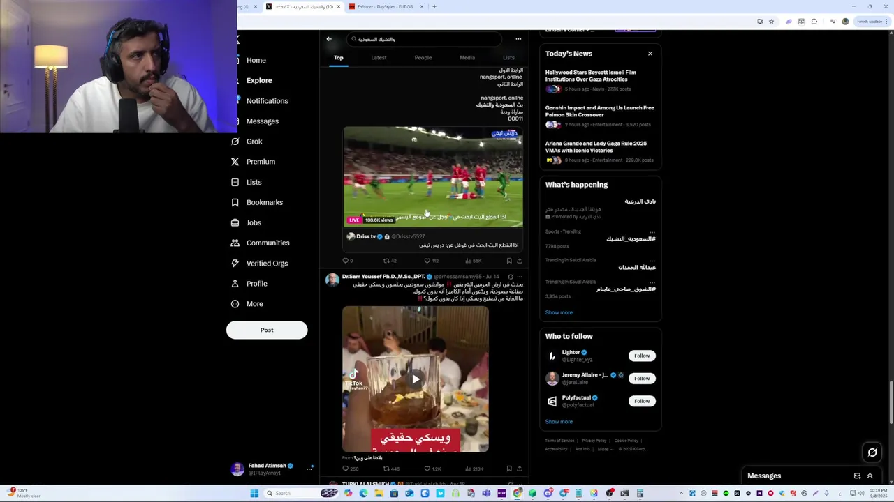The image size is (894, 502).
Task: Compose new message icon in Messages drawer
Action: coord(857,476)
